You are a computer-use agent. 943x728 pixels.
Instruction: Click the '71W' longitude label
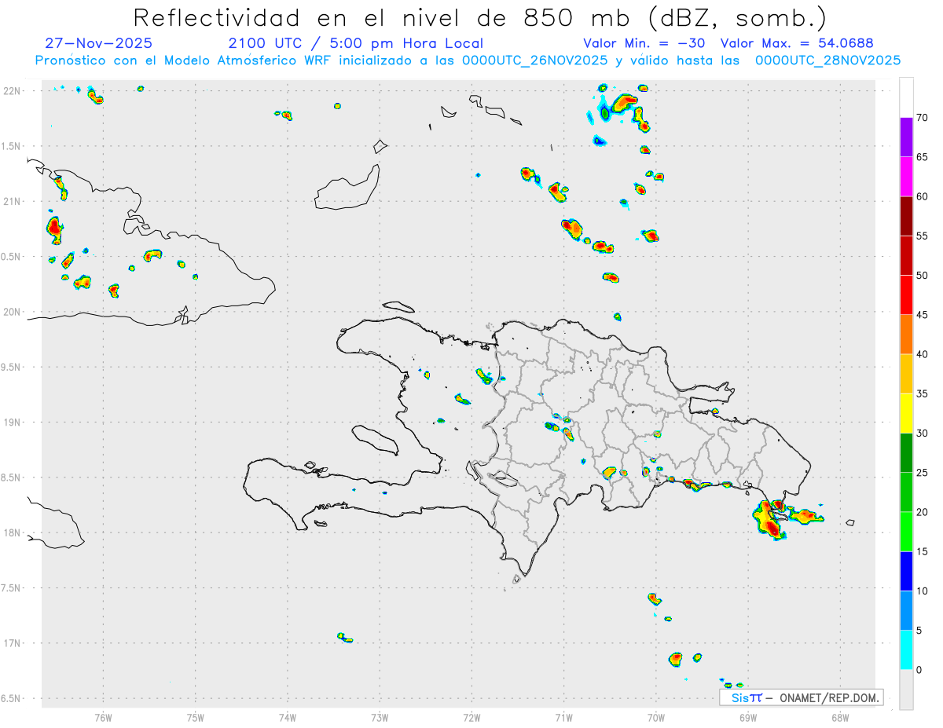click(x=563, y=717)
